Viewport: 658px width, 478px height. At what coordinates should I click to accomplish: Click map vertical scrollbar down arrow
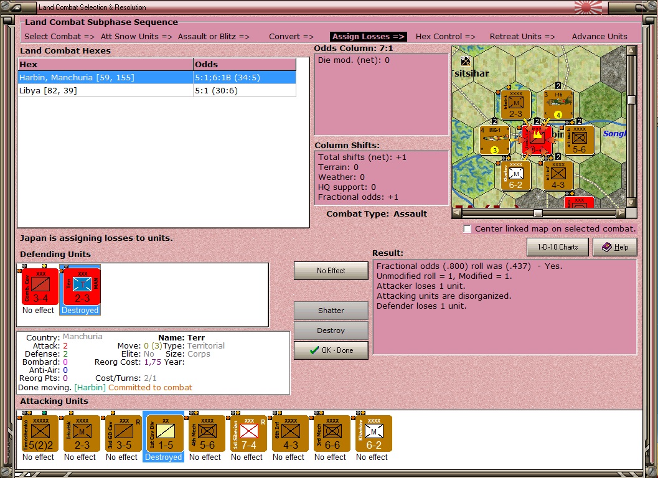[631, 202]
